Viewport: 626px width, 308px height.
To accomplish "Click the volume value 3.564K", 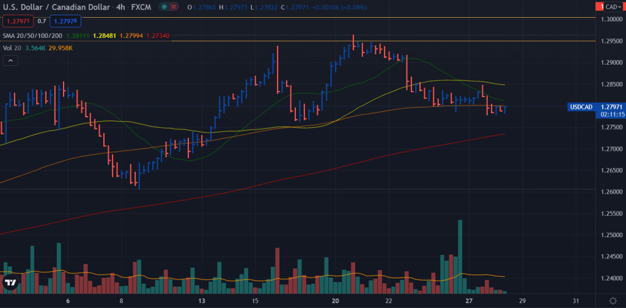I will pos(35,48).
